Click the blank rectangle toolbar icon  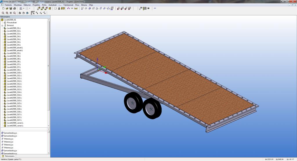click(x=55, y=8)
